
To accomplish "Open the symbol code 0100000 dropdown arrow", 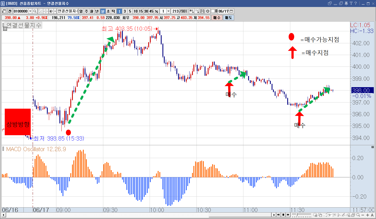I will (x=30, y=11).
